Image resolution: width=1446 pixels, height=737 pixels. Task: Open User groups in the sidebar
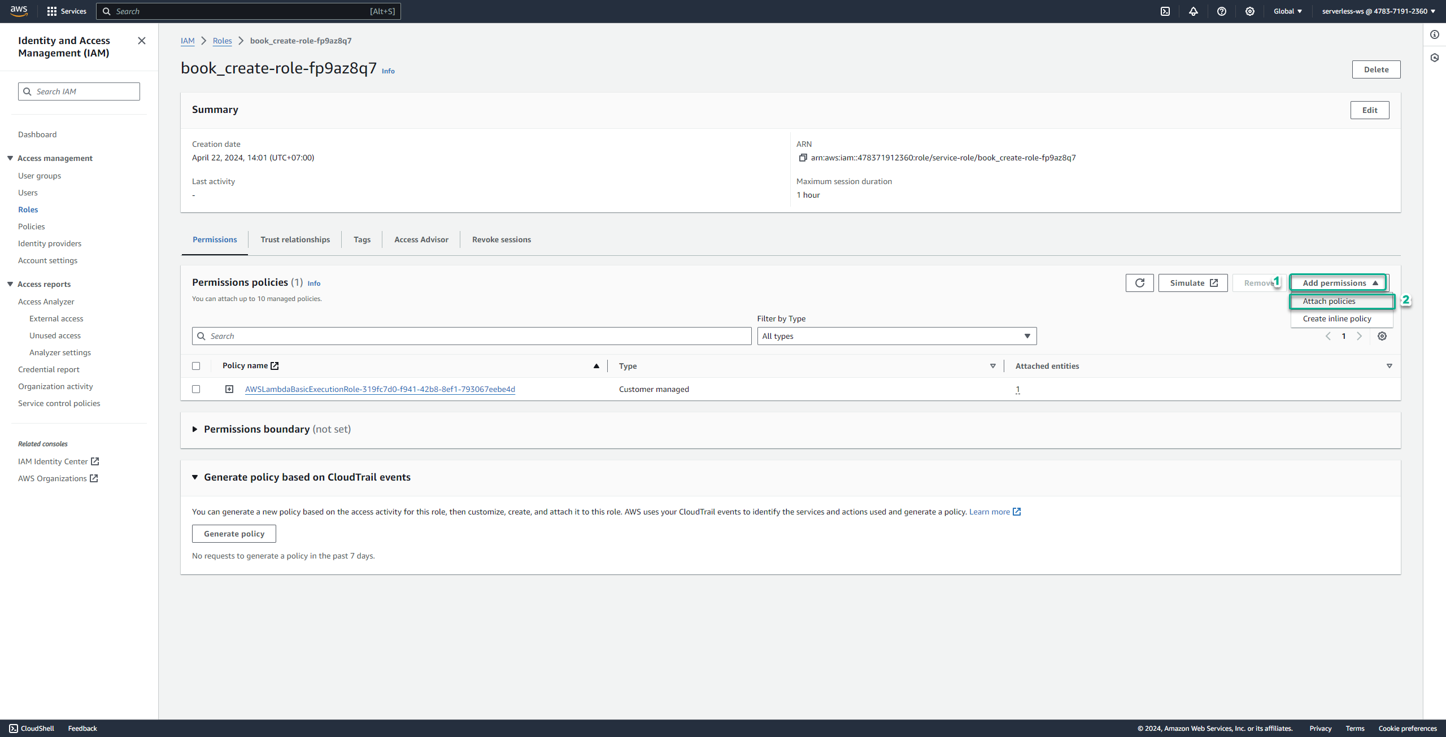(x=40, y=176)
